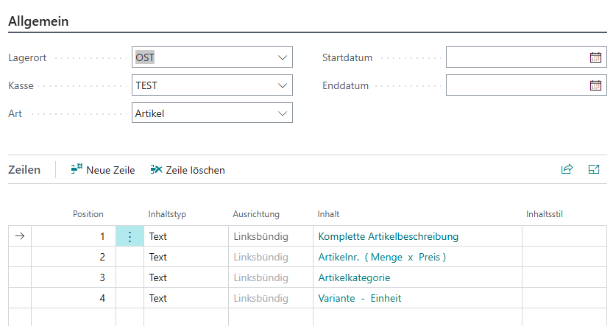613x326 pixels.
Task: Open the Startdatum calendar picker
Action: [x=595, y=57]
